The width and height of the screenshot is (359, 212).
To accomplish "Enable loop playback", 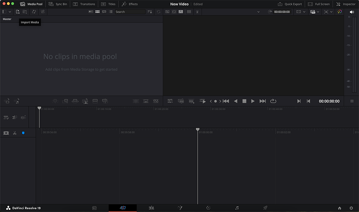I will [273, 101].
